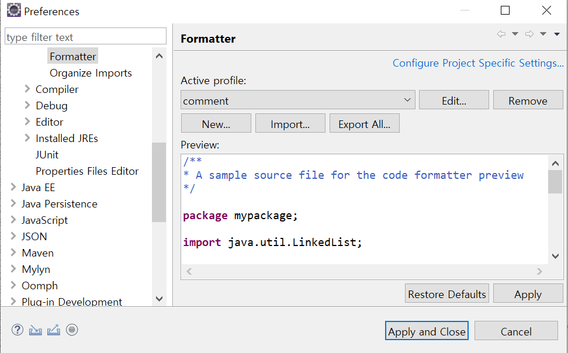Select Organize Imports in the tree

91,73
